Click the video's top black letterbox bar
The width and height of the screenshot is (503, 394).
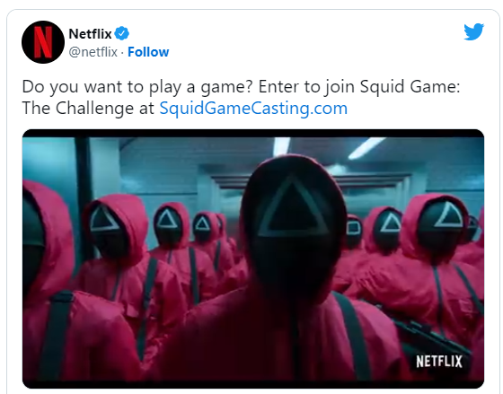point(253,133)
